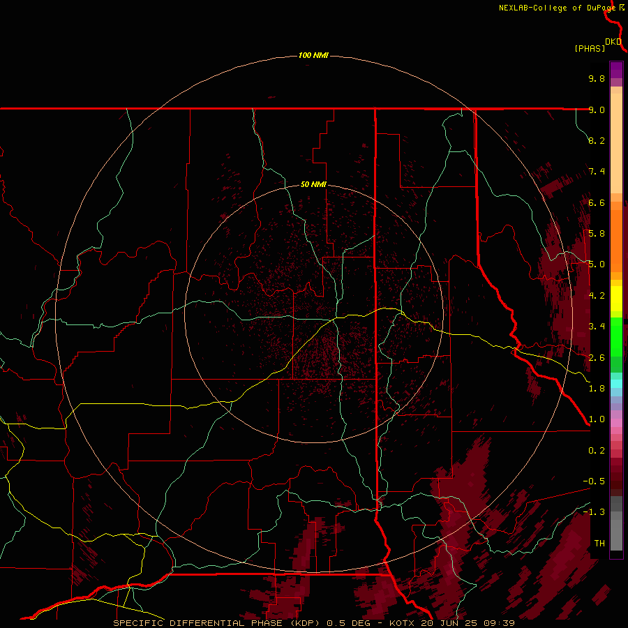
Task: Click the 3.4 legend value
Action: [597, 327]
